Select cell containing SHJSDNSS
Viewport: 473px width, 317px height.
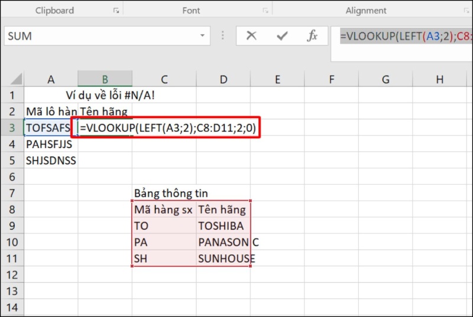[x=51, y=160]
